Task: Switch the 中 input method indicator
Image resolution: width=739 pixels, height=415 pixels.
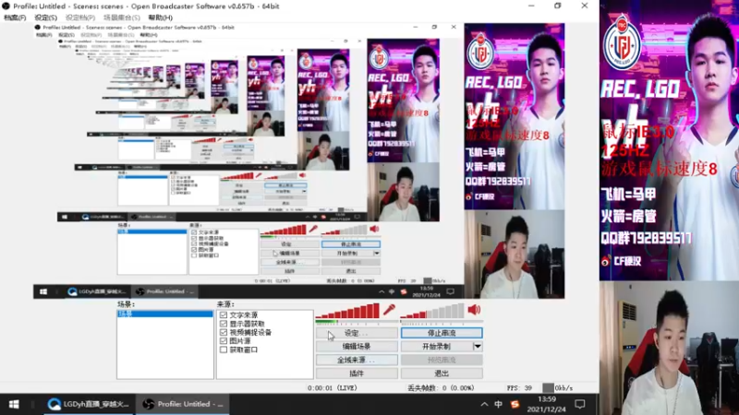Action: pyautogui.click(x=498, y=404)
